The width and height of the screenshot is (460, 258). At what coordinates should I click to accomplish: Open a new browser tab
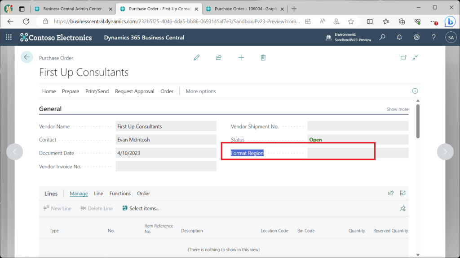[294, 9]
